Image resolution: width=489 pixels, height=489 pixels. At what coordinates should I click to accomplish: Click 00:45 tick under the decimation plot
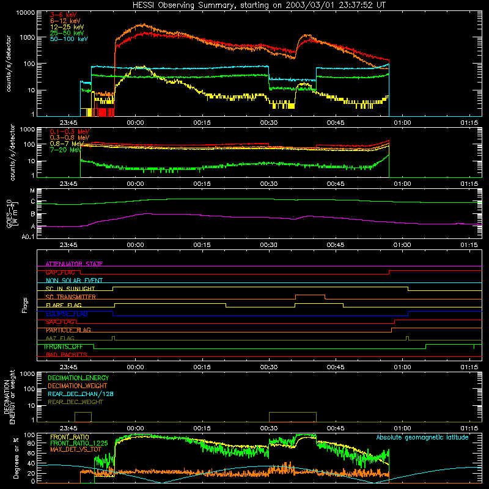[336, 428]
